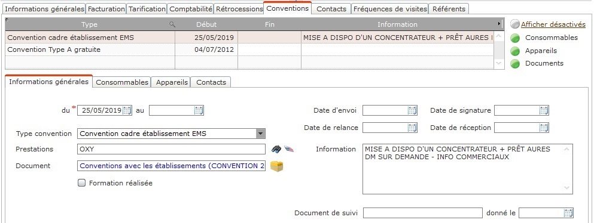Click the Document de suivi input field
Image resolution: width=594 pixels, height=223 pixels.
(423, 213)
